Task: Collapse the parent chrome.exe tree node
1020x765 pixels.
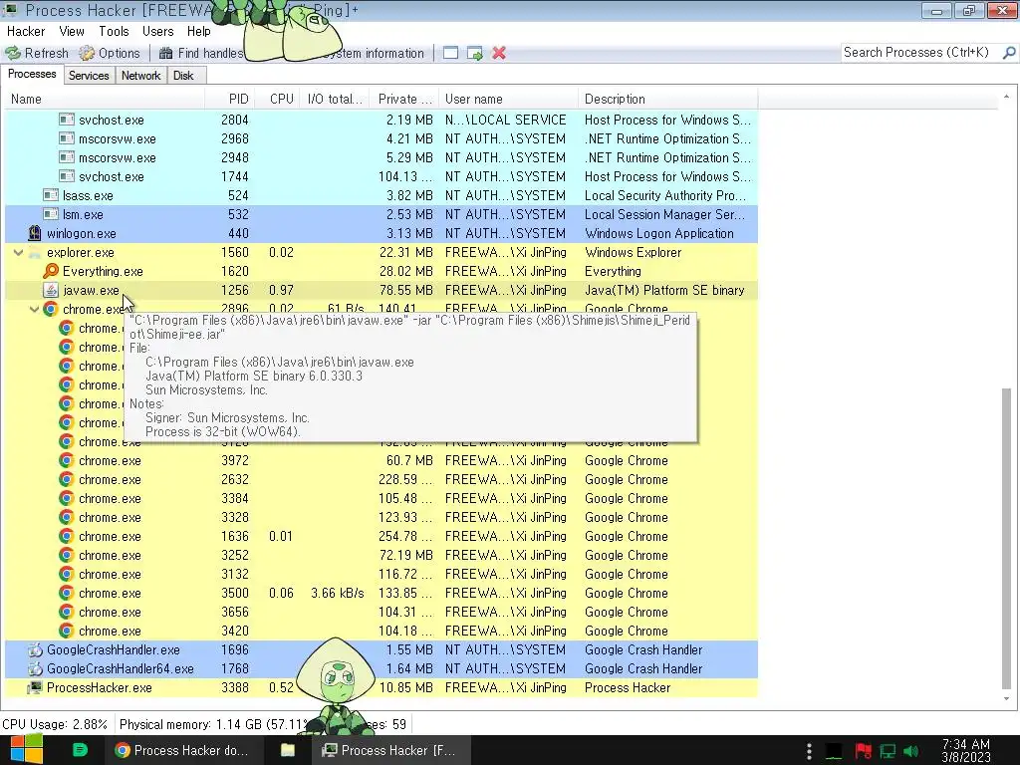Action: click(34, 310)
